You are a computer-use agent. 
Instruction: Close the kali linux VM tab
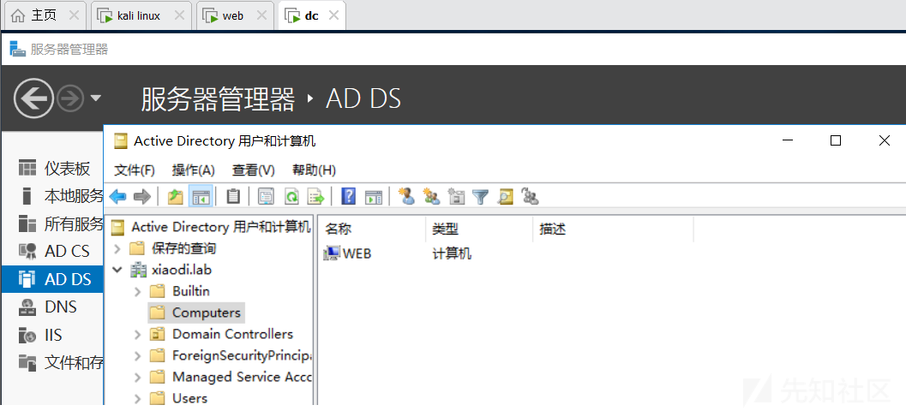[x=179, y=15]
